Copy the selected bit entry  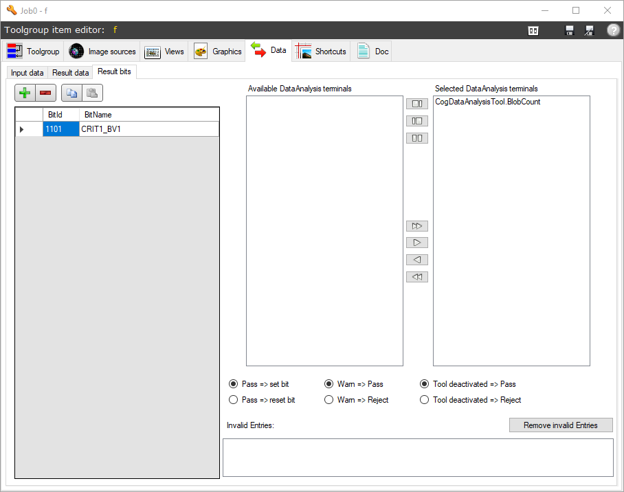[72, 93]
